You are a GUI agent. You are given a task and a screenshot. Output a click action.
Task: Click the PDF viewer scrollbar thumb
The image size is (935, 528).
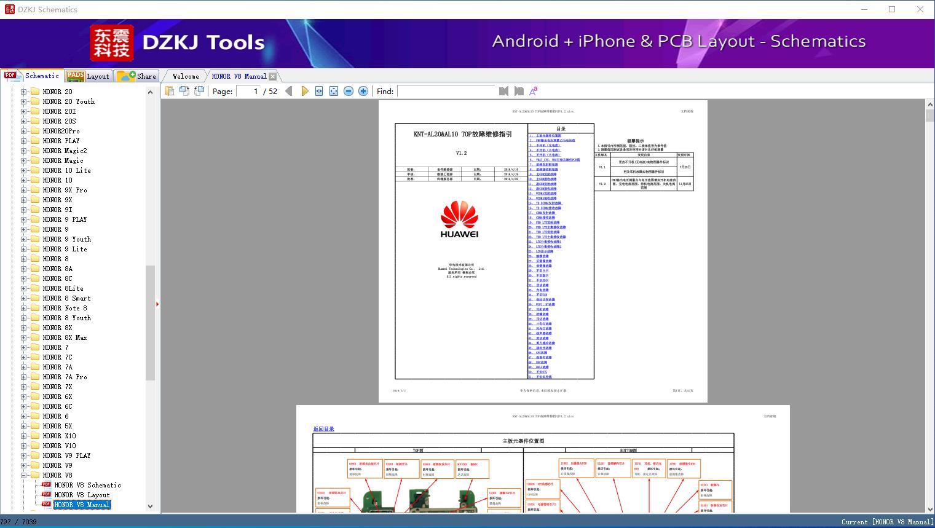[930, 116]
